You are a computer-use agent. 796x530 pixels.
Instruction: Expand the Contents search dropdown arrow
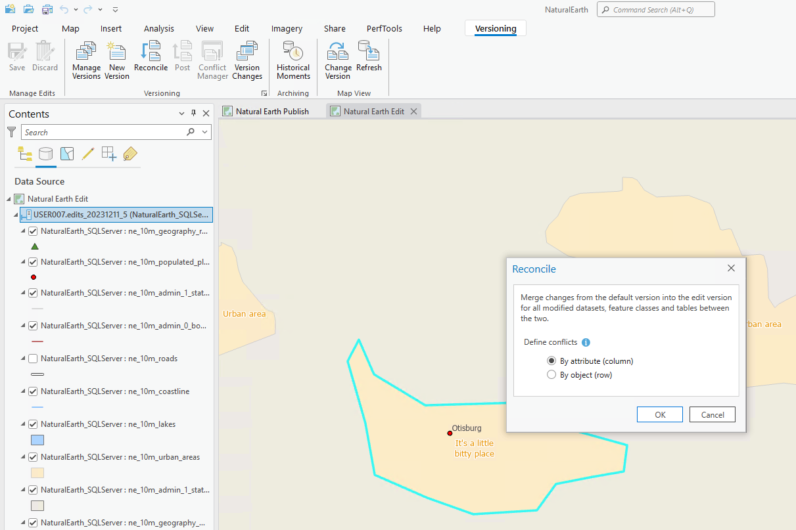(x=205, y=132)
